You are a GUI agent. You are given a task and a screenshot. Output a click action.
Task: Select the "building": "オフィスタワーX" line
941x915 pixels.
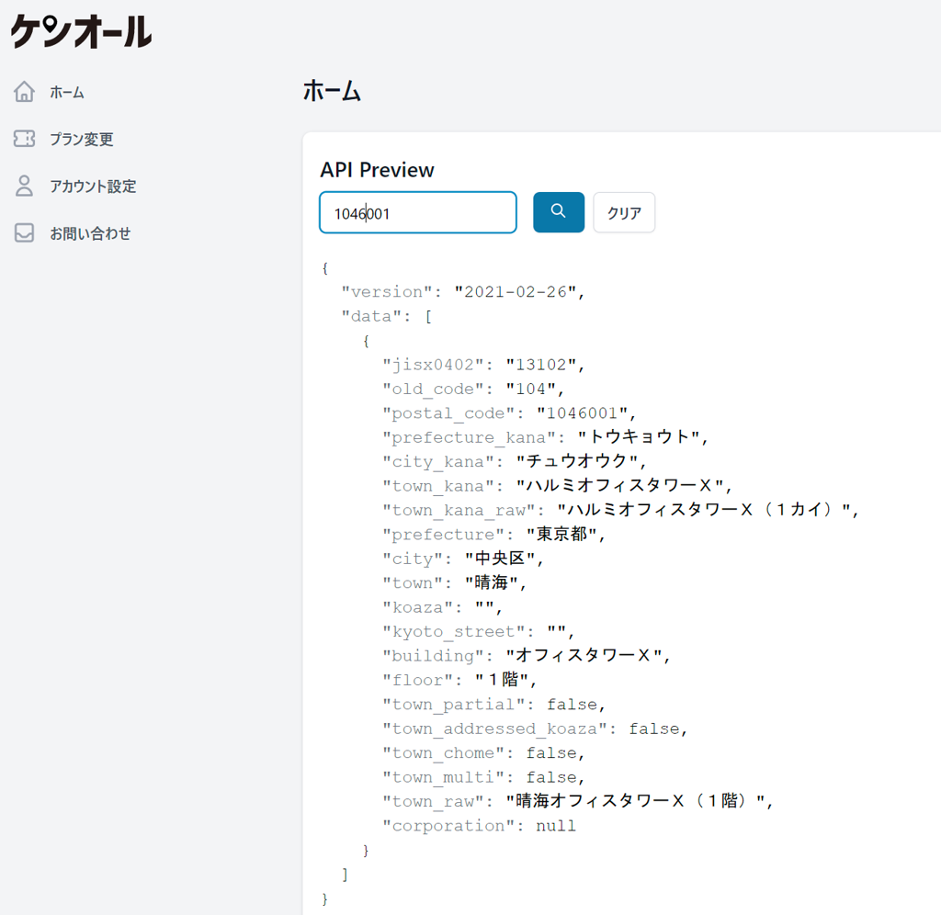pyautogui.click(x=527, y=656)
